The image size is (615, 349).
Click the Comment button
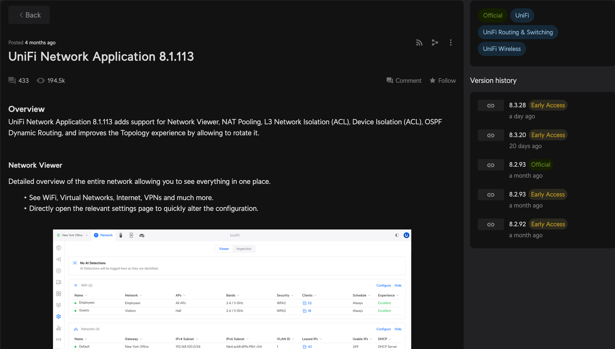click(x=404, y=81)
